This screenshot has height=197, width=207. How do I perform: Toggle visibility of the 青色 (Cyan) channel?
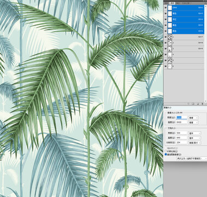point(165,14)
